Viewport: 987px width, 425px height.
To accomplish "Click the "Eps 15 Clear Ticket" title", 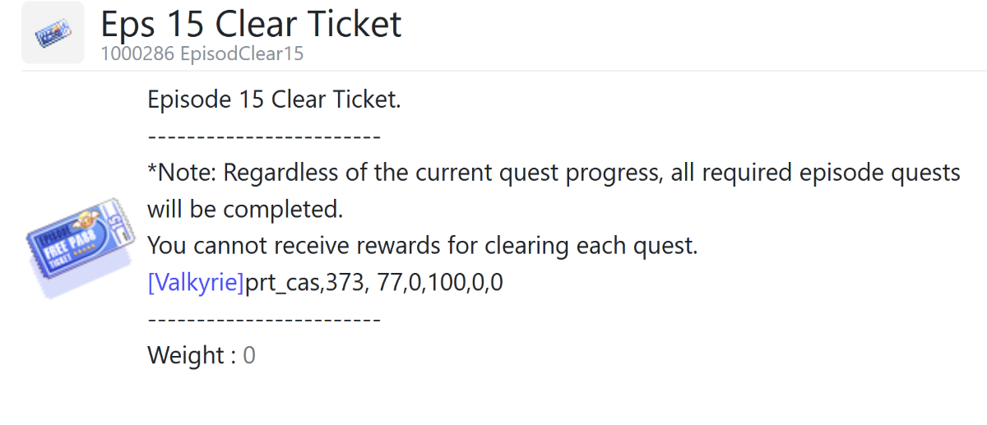I will tap(251, 25).
